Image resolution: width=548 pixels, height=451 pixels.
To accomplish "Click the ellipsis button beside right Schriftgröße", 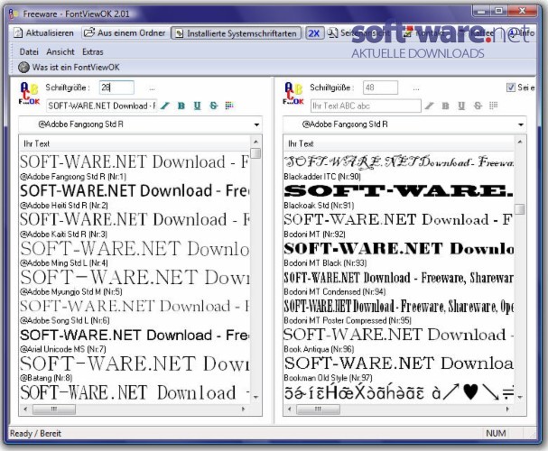I will pos(416,88).
